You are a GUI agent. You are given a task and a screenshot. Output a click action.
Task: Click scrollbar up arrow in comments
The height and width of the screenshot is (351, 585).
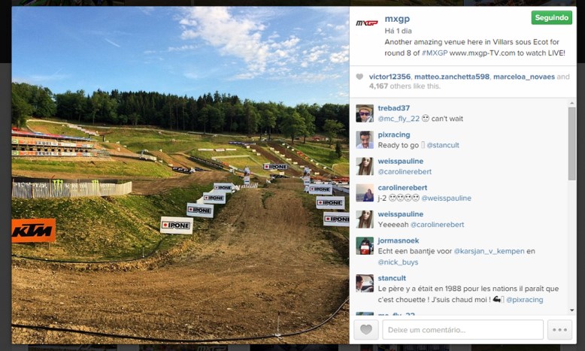572,103
